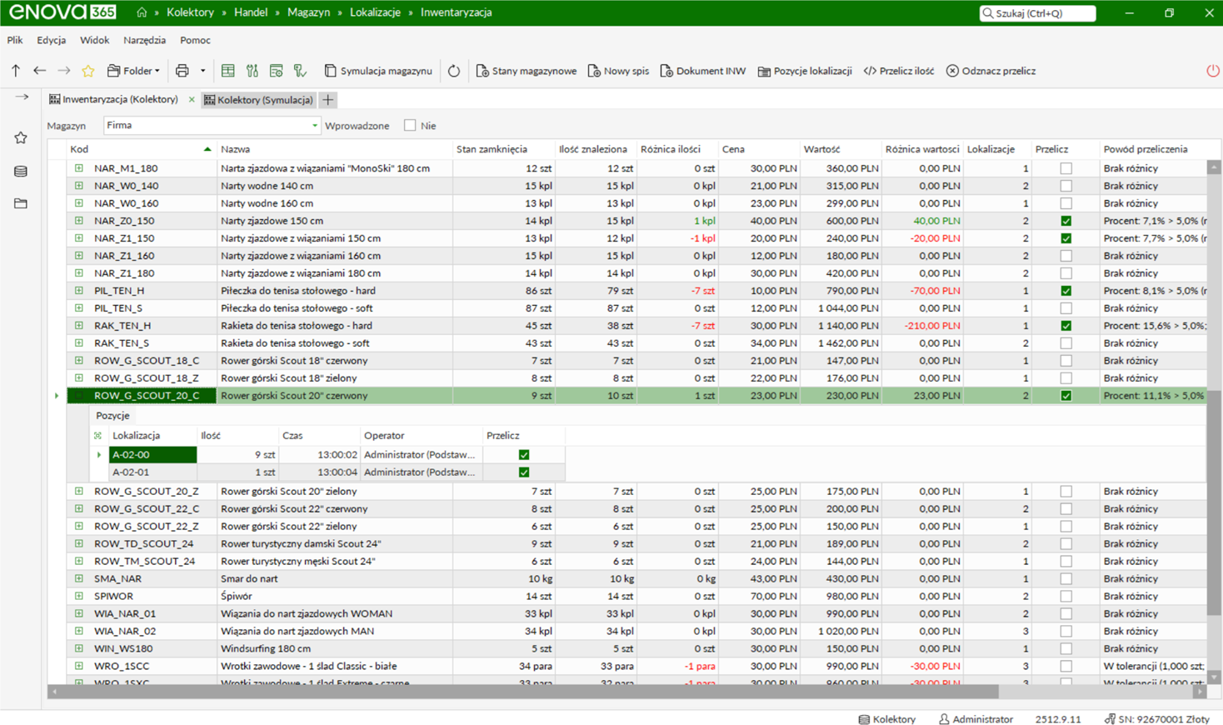Click the red power icon at top right
Viewport: 1223px width, 725px height.
tap(1213, 71)
